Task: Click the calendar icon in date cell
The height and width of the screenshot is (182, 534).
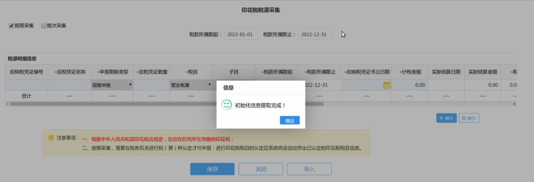Action: click(x=387, y=85)
